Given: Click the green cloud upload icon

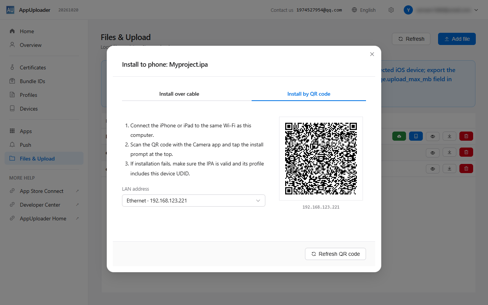Looking at the screenshot, I should click(x=399, y=136).
